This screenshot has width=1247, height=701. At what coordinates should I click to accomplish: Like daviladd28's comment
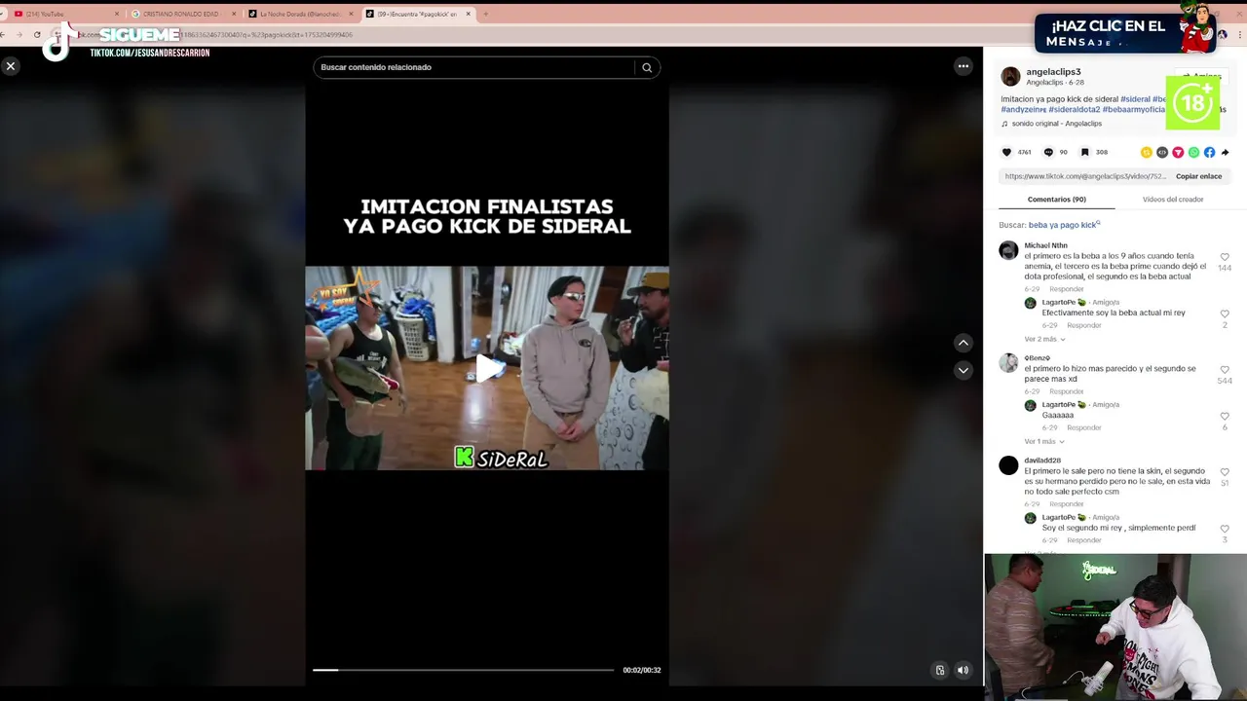pos(1225,472)
